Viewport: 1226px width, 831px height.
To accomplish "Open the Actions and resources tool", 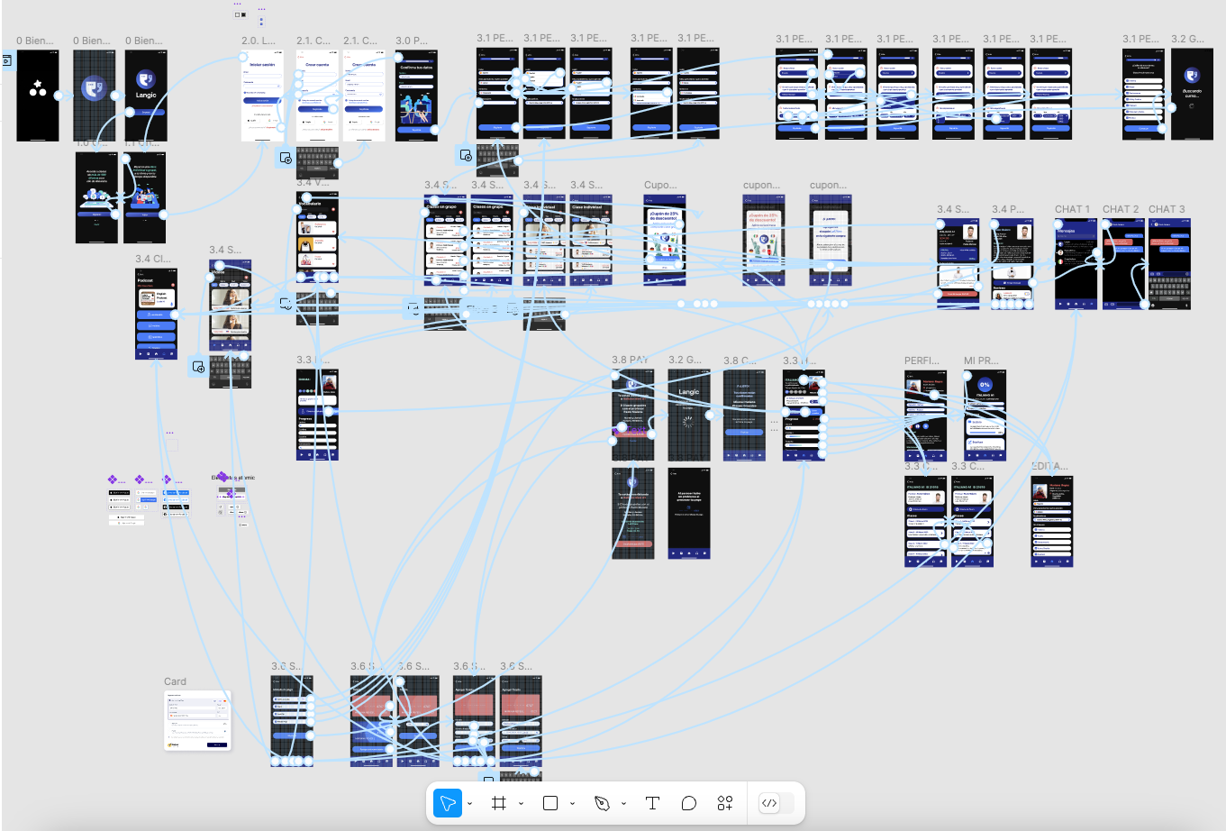I will tap(725, 803).
